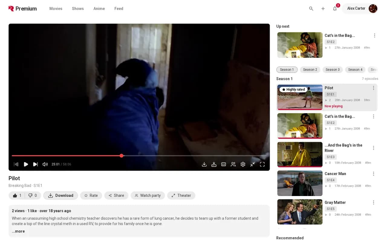Switch to Season 4
The width and height of the screenshot is (387, 242).
pos(355,70)
